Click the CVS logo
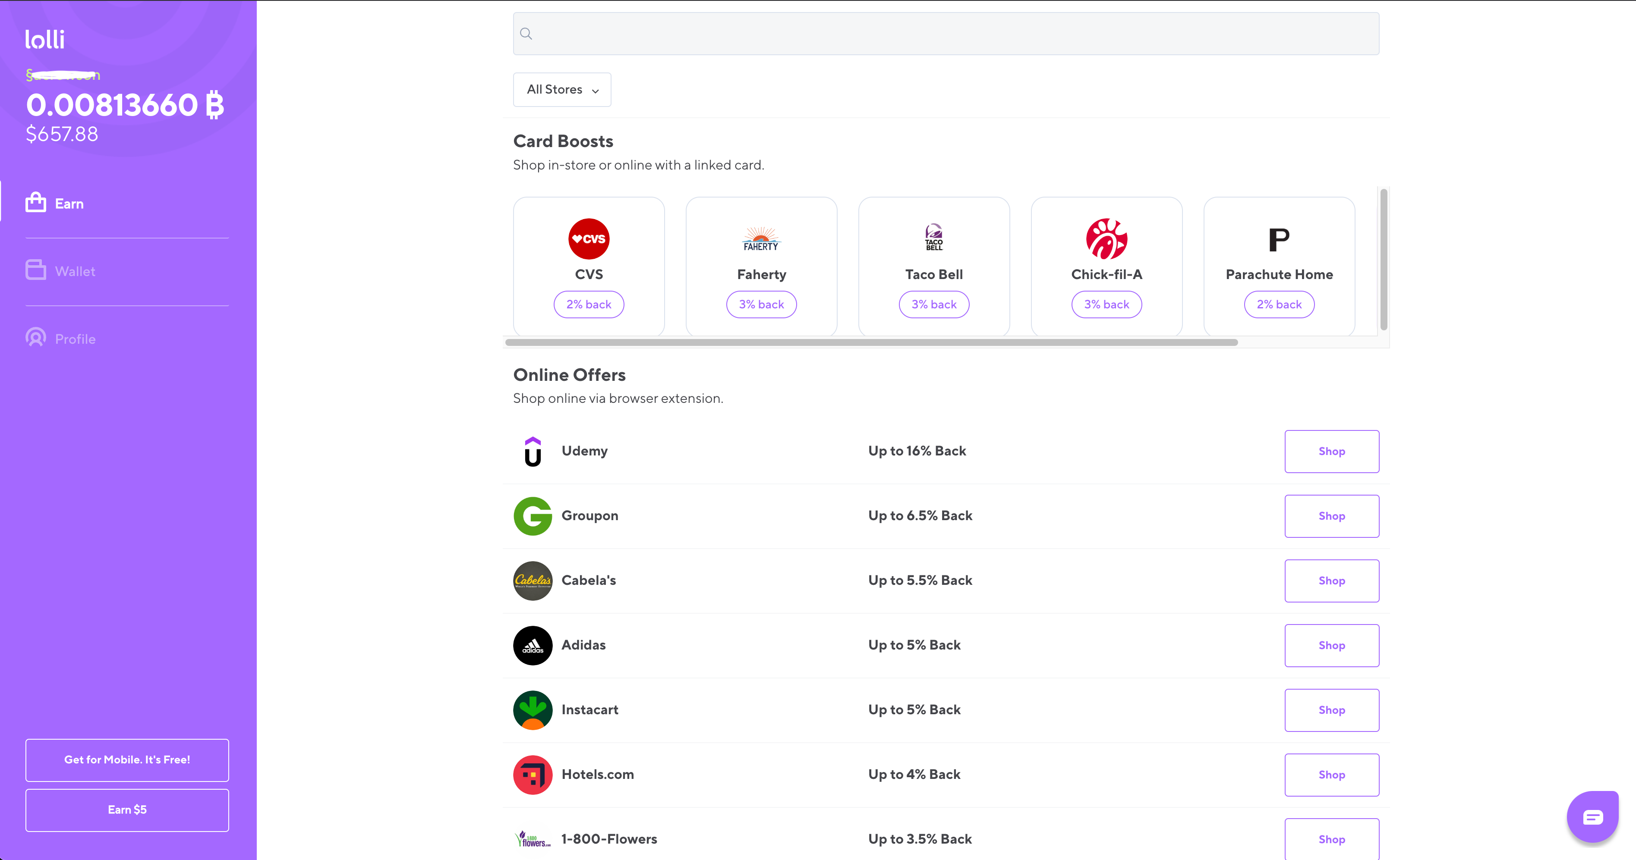The image size is (1636, 860). (x=589, y=239)
